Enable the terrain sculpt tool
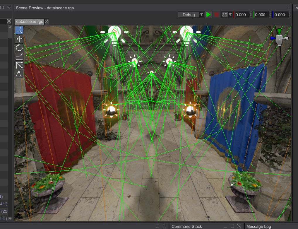The height and width of the screenshot is (229, 298). tap(19, 74)
